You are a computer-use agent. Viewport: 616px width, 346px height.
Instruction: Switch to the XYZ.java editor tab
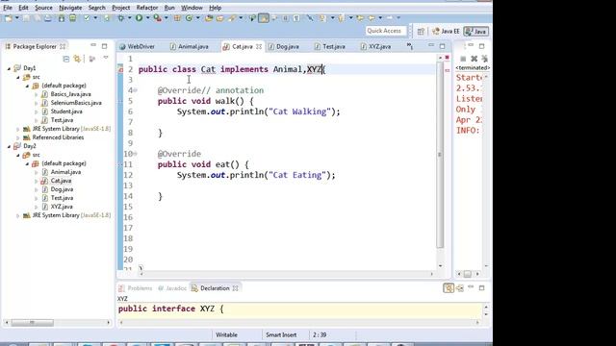click(x=375, y=47)
